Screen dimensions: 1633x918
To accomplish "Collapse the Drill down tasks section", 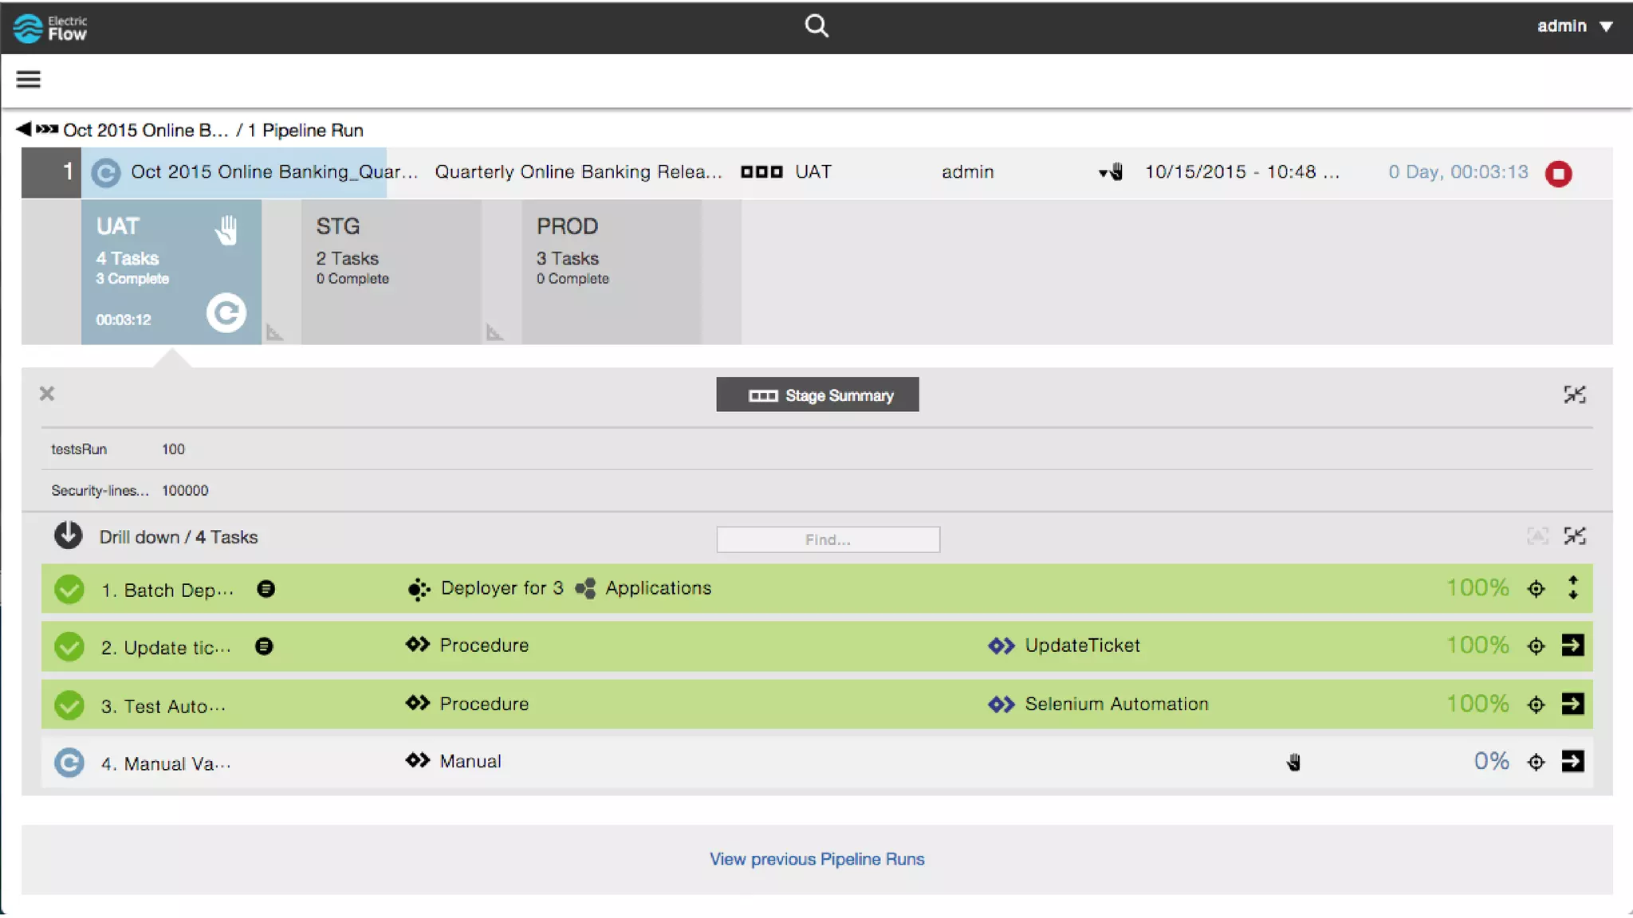I will [x=1574, y=536].
